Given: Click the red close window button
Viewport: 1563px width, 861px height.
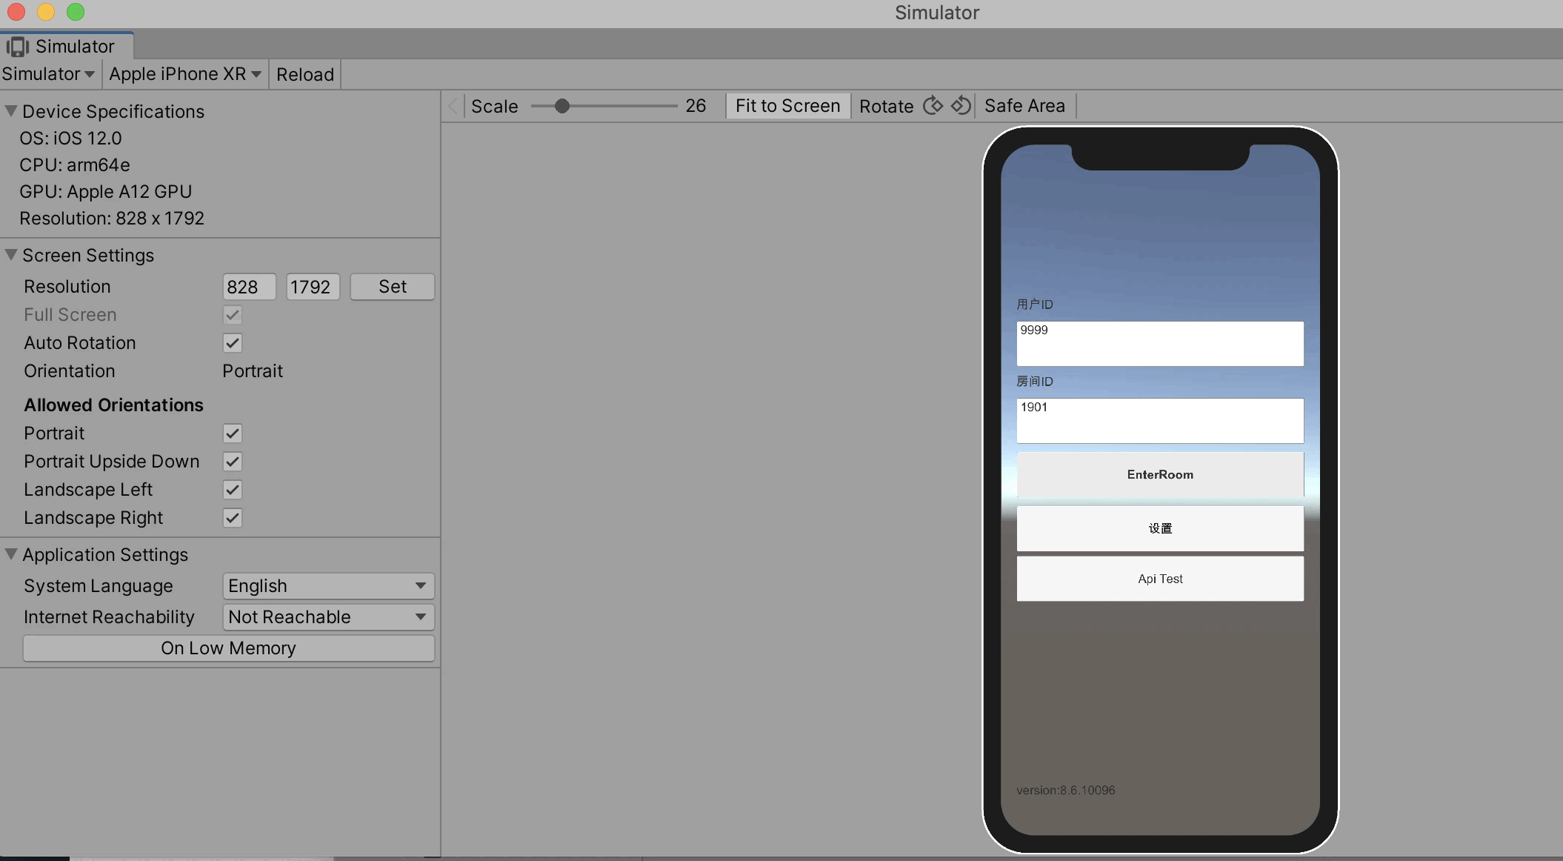Looking at the screenshot, I should pos(16,12).
